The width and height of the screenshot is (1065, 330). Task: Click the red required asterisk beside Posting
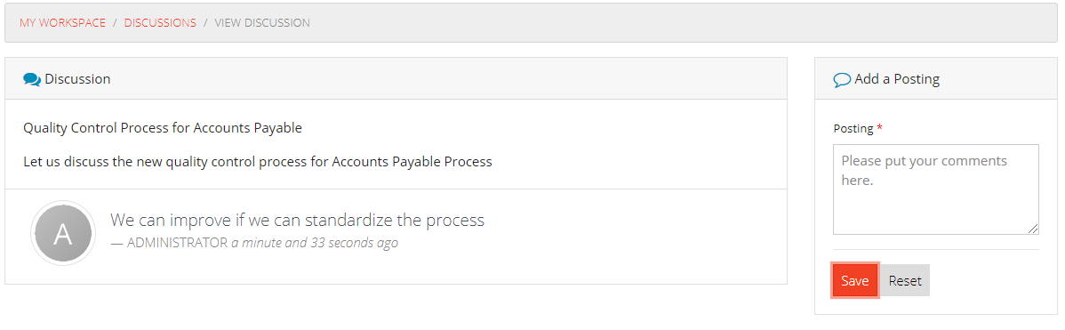pyautogui.click(x=879, y=128)
